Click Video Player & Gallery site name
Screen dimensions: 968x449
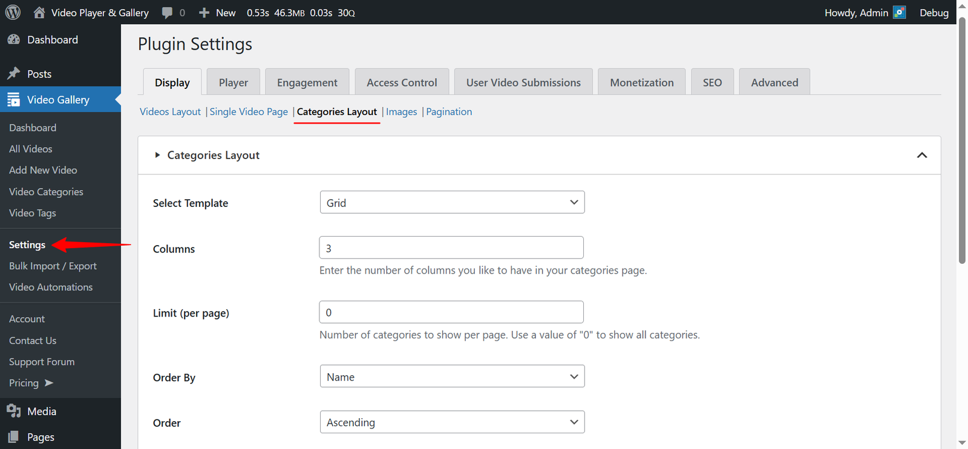point(100,13)
